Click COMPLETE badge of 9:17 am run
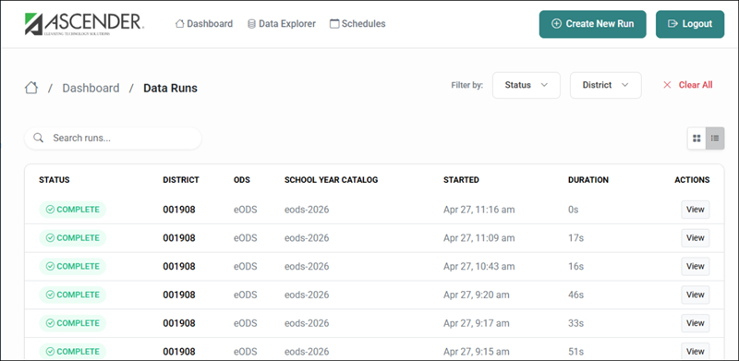 coord(73,323)
